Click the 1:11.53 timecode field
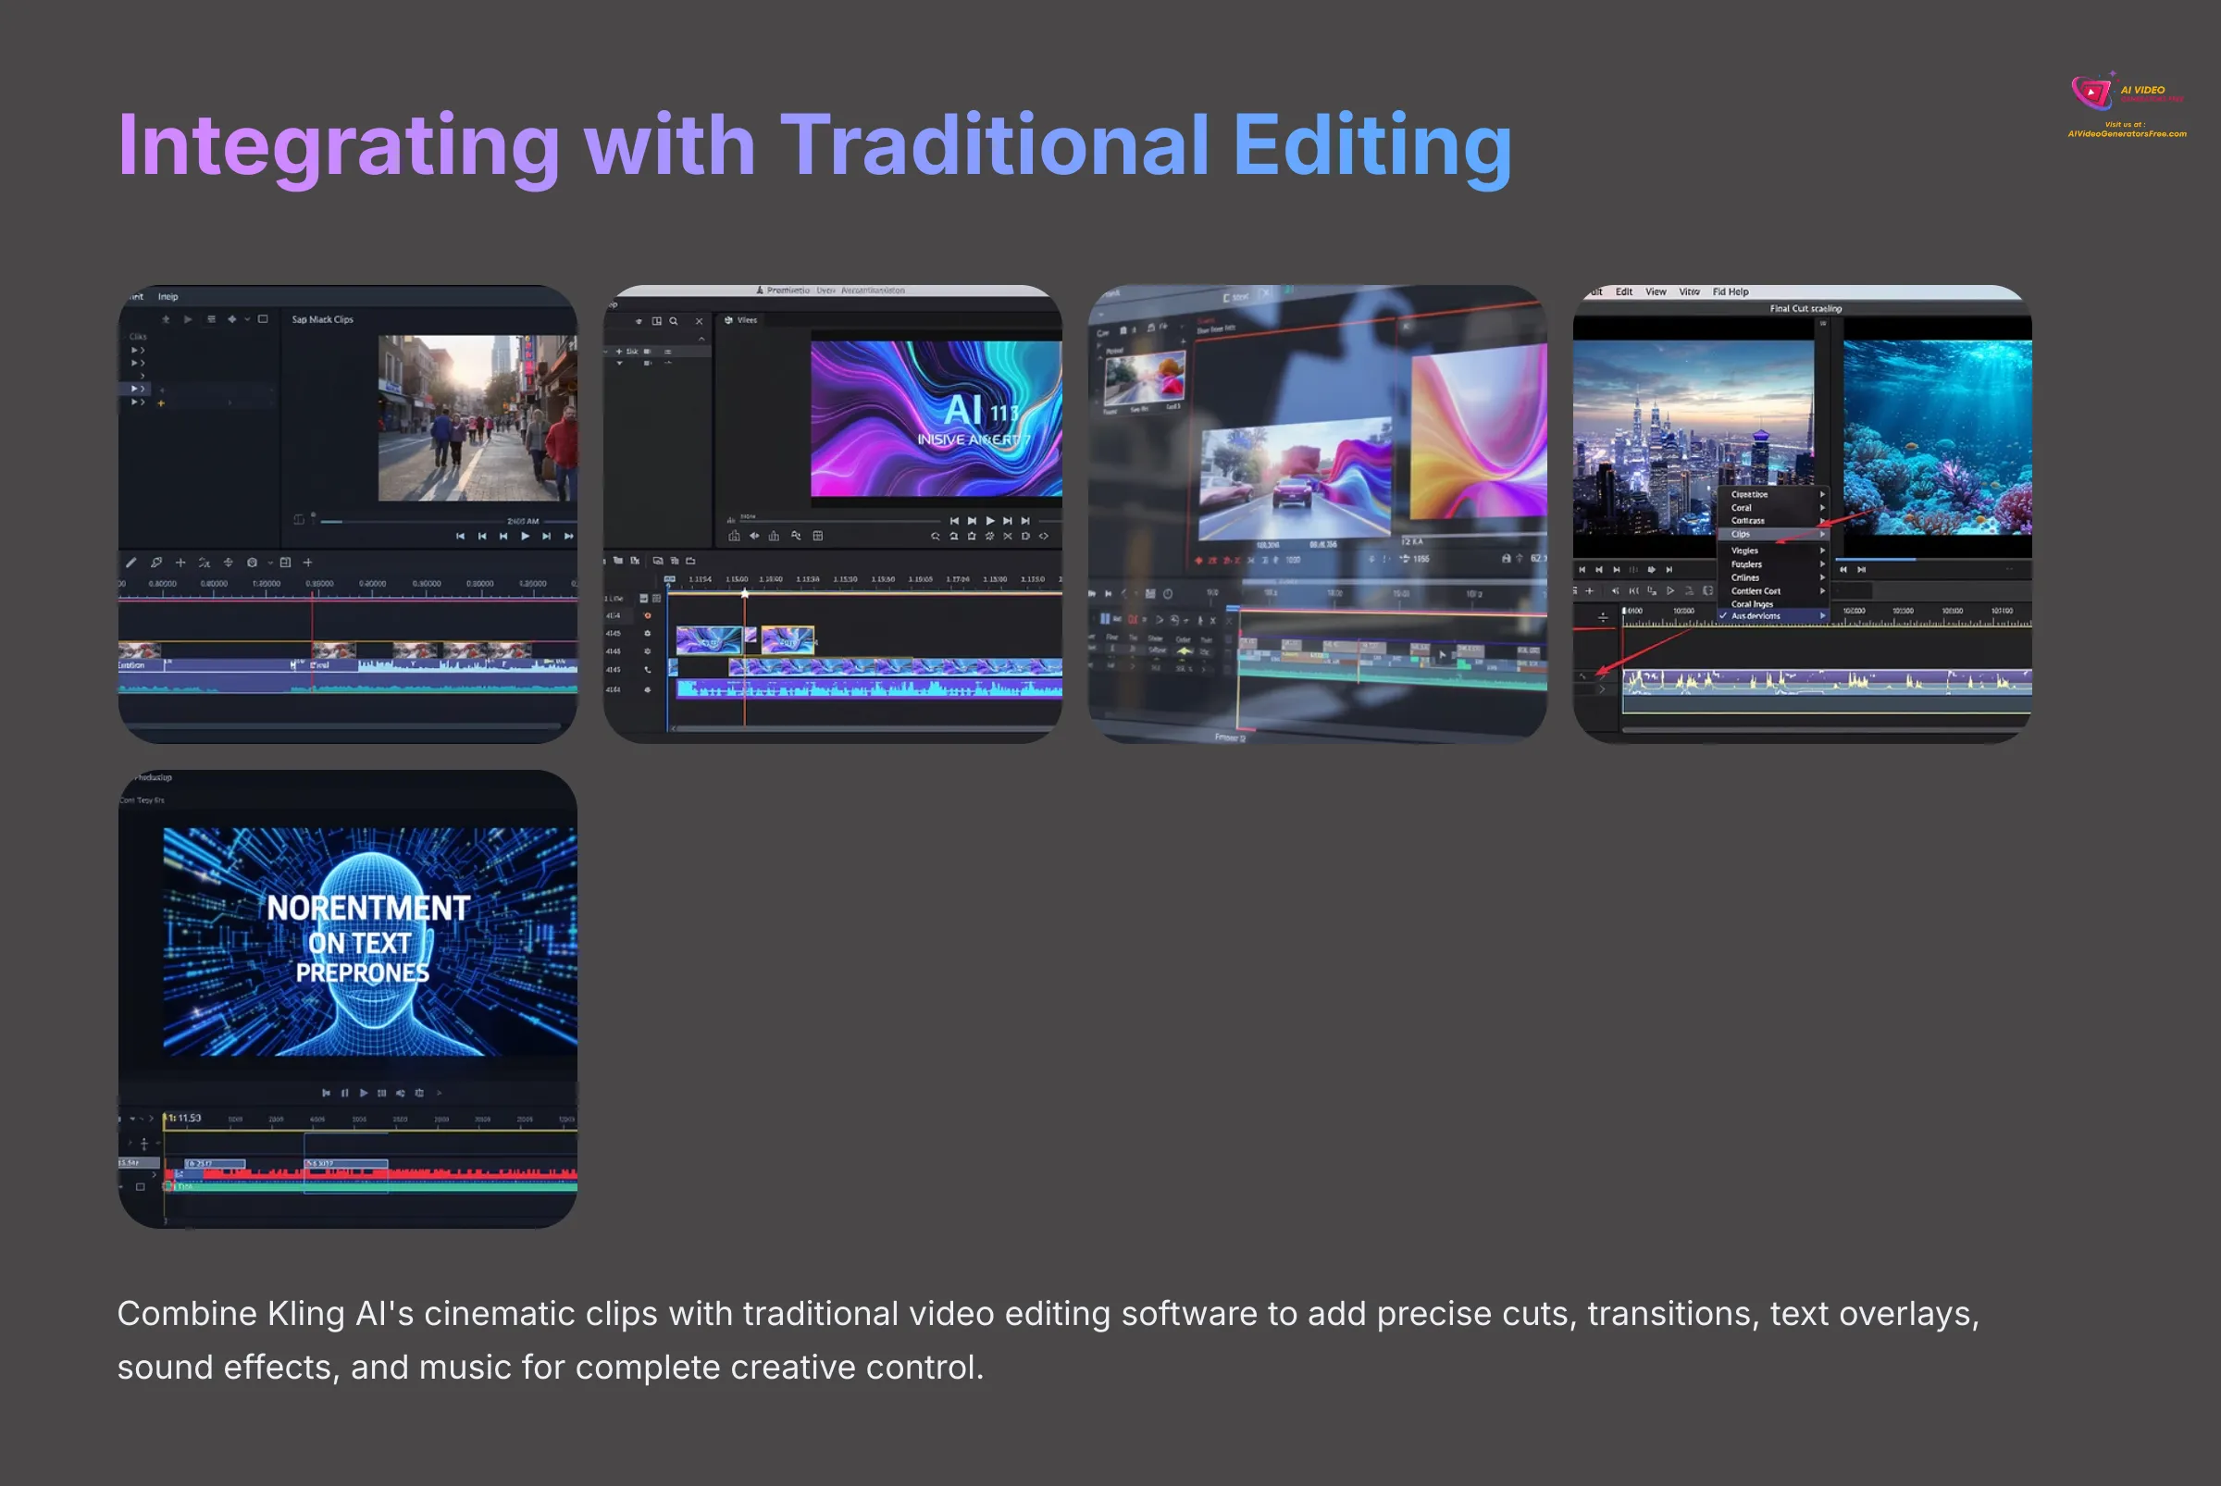2221x1486 pixels. click(185, 1119)
